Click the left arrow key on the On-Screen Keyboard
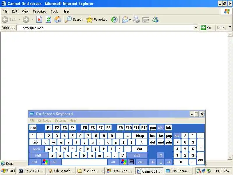This screenshot has width=233, height=175. pos(153,162)
